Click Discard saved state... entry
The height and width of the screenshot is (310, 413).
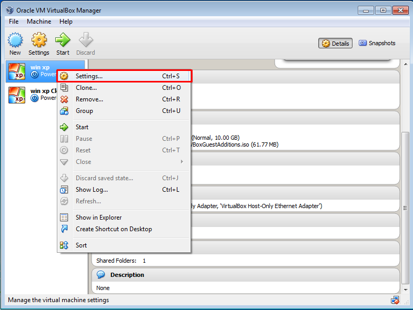tap(124, 178)
